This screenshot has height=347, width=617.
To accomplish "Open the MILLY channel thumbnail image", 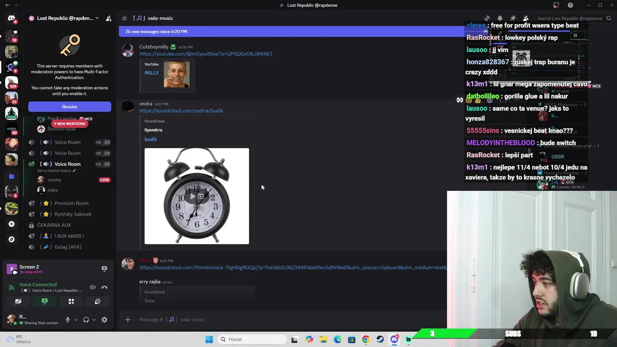I will click(176, 74).
